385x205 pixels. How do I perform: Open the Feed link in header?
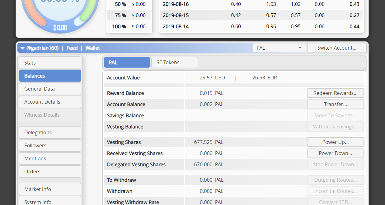pos(72,48)
